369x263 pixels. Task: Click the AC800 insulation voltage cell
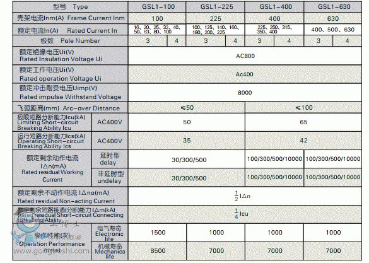click(x=245, y=56)
